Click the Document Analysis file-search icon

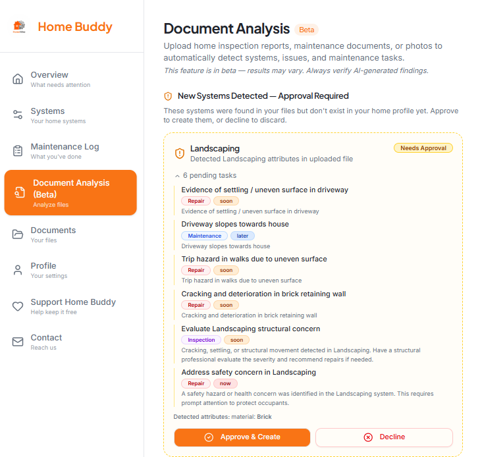pos(20,192)
